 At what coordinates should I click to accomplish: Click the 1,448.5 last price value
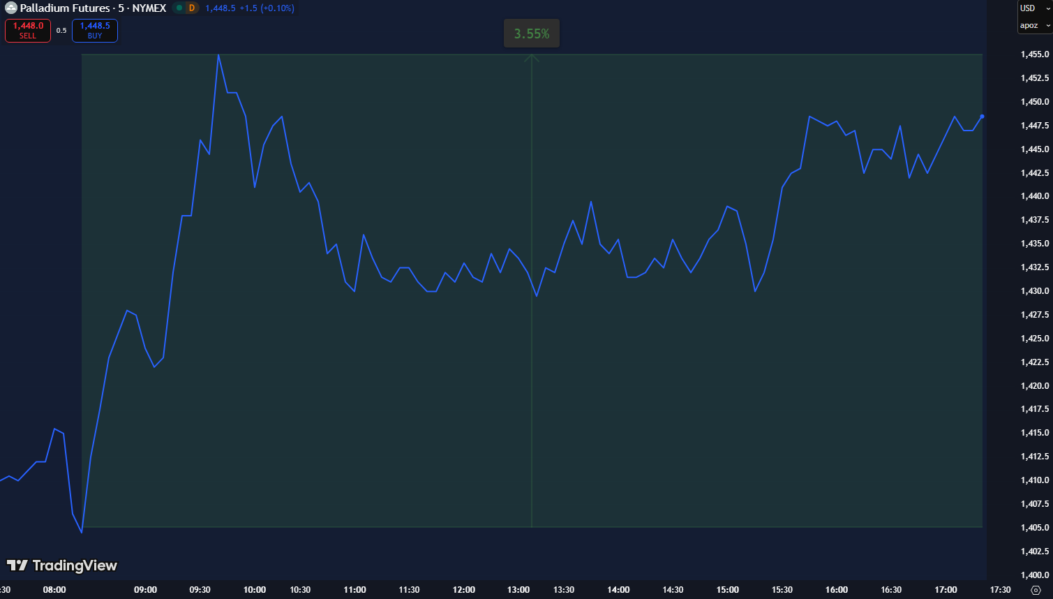pyautogui.click(x=221, y=8)
